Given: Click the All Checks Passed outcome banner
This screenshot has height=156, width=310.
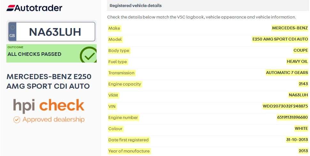Looking at the screenshot, I should (35, 54).
